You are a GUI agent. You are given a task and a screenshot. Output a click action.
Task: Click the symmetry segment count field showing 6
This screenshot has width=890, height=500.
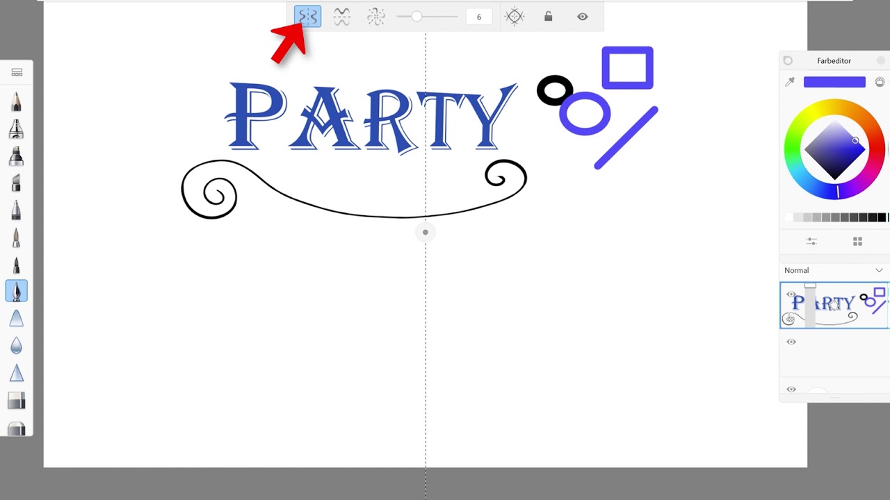pos(478,17)
